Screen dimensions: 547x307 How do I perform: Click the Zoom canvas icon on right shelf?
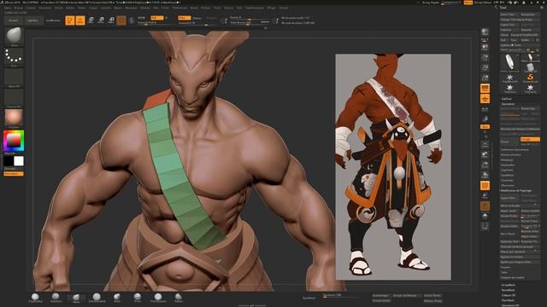click(485, 57)
